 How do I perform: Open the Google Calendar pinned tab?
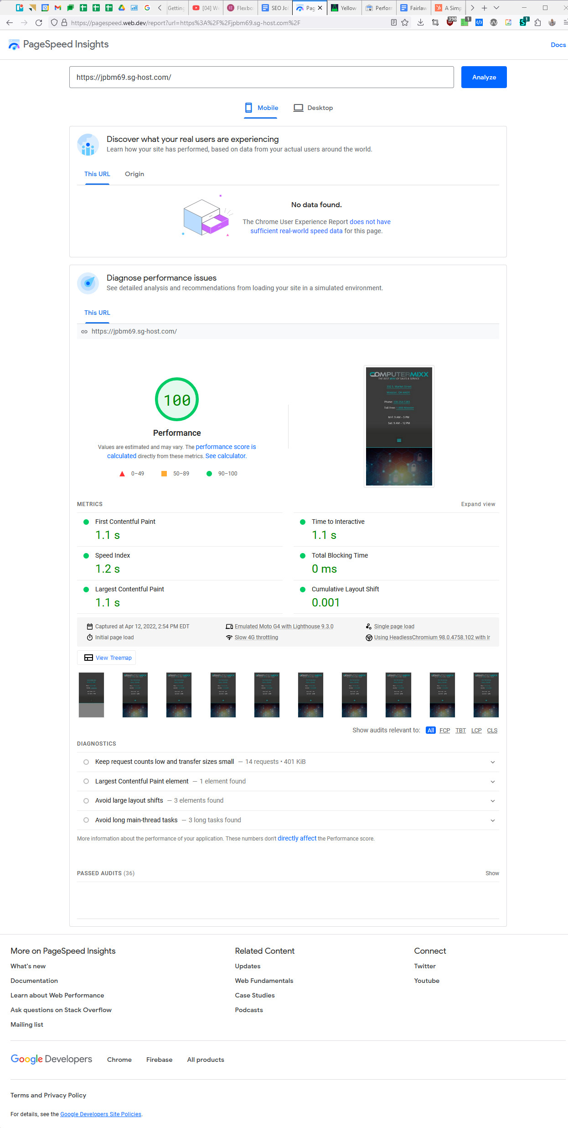(x=45, y=8)
